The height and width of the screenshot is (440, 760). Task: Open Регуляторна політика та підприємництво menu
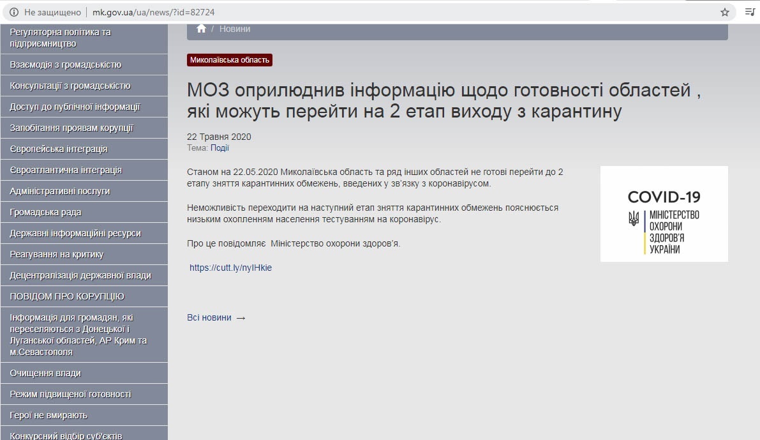84,38
